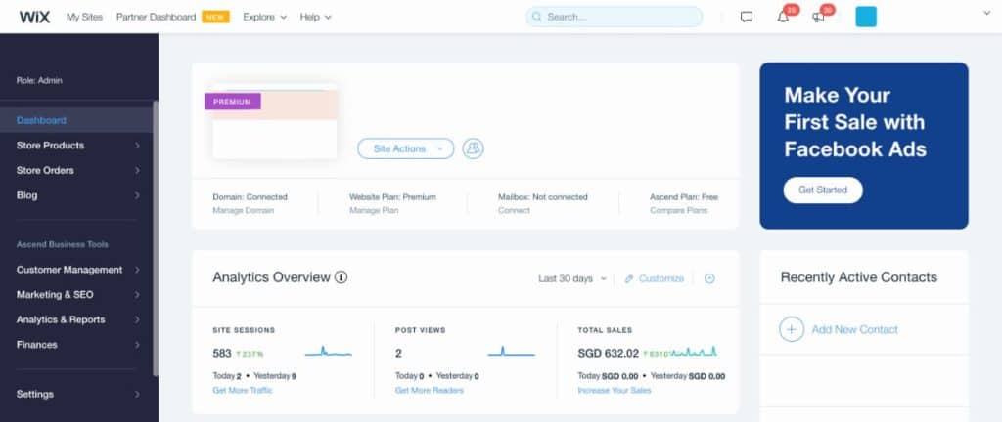Click the search input field
Screen dimensions: 1002x422
point(615,18)
